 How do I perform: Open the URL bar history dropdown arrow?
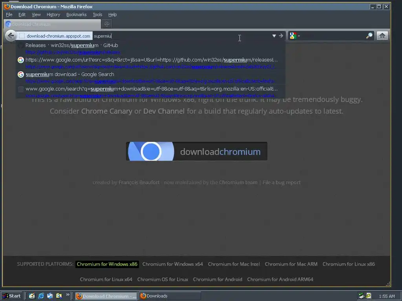point(274,36)
